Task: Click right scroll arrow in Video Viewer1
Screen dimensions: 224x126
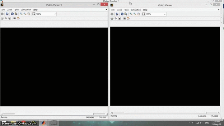Action: 106,114
